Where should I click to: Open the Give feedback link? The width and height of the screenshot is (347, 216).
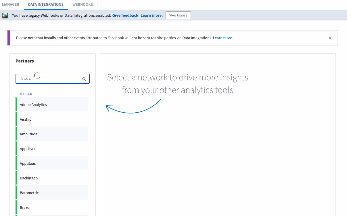(125, 16)
